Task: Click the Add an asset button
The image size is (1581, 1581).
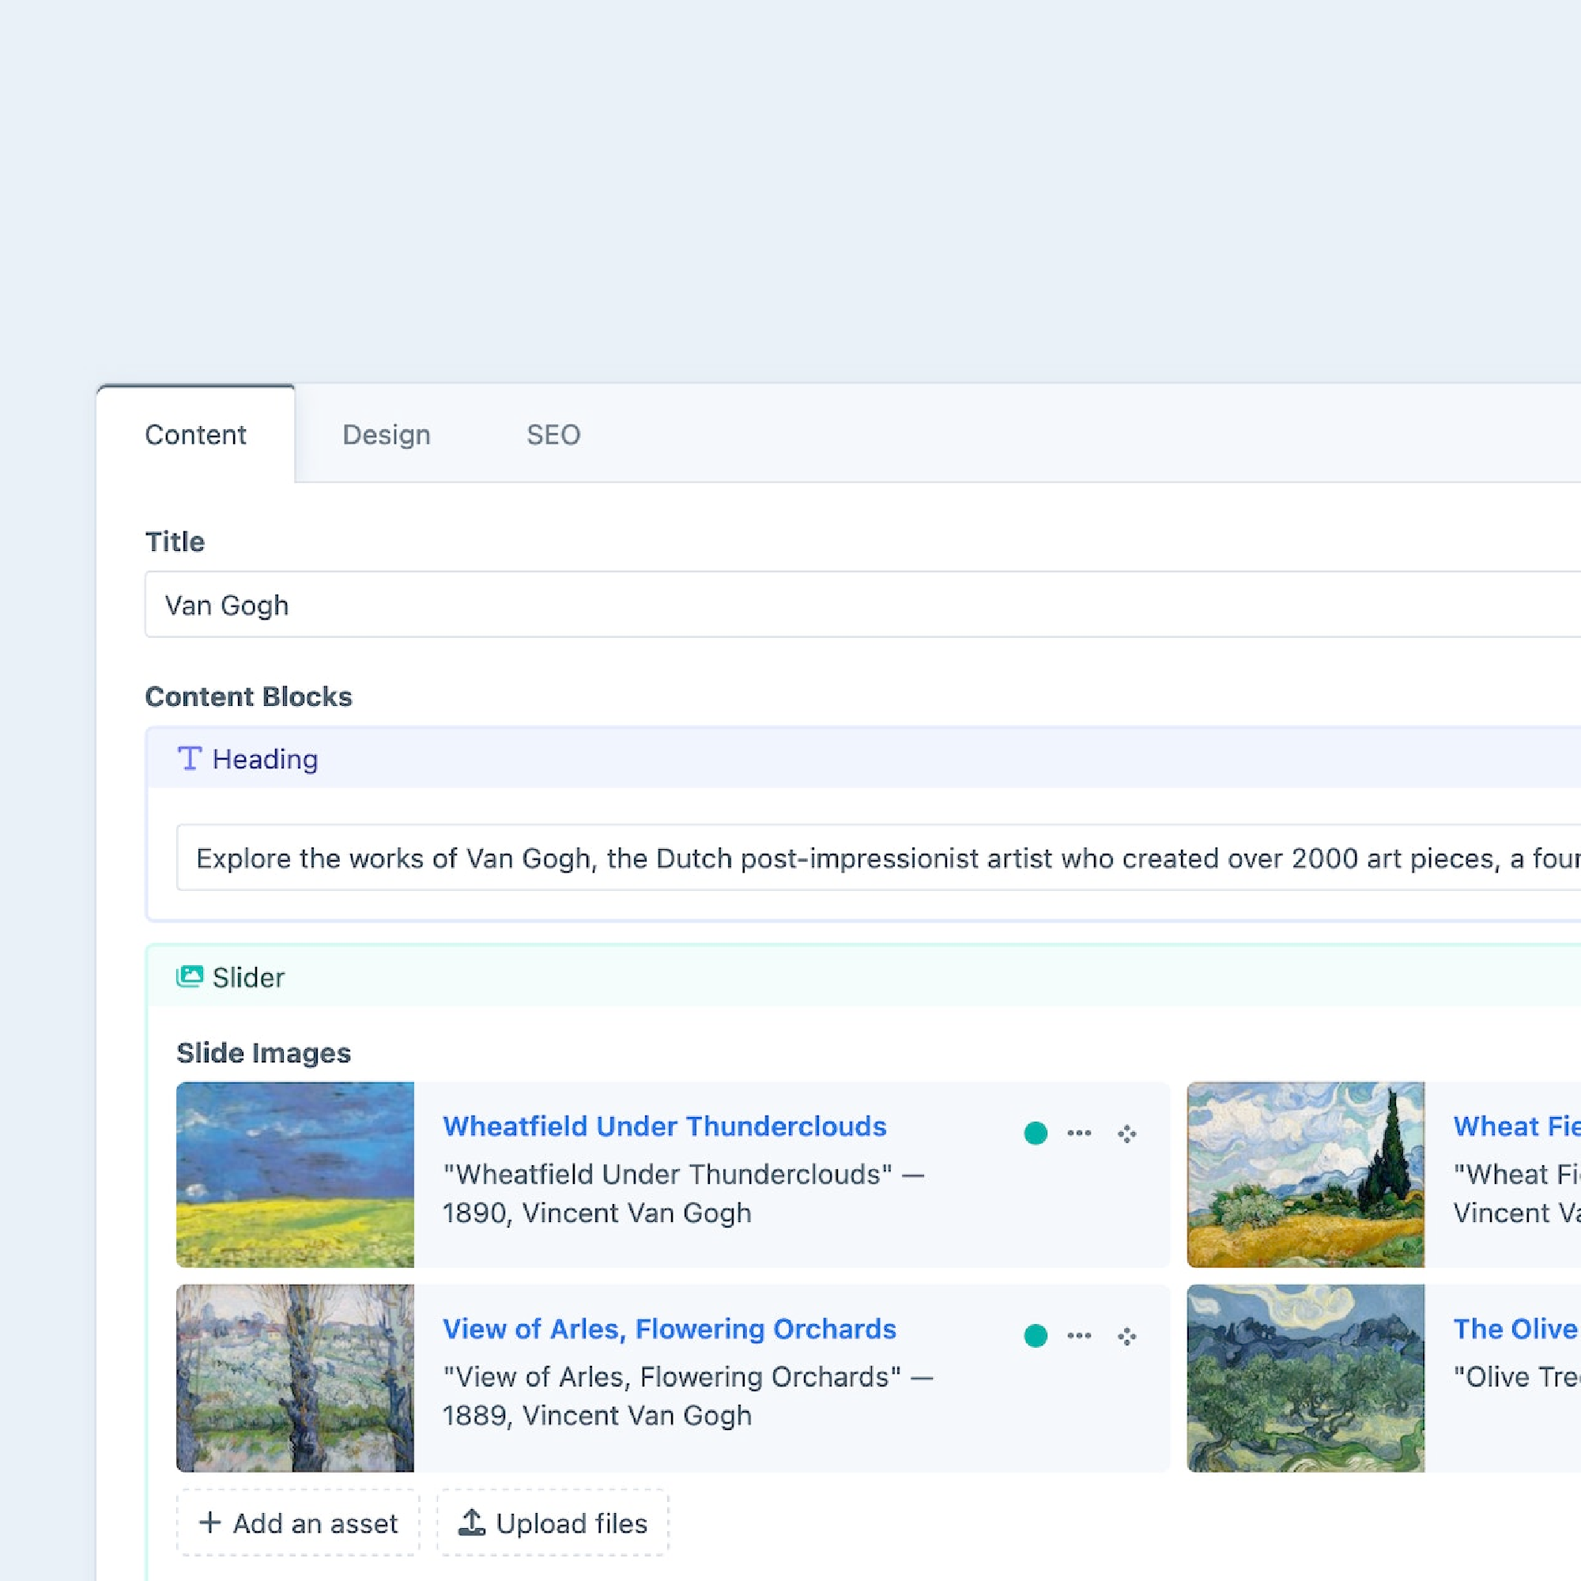Action: 298,1523
